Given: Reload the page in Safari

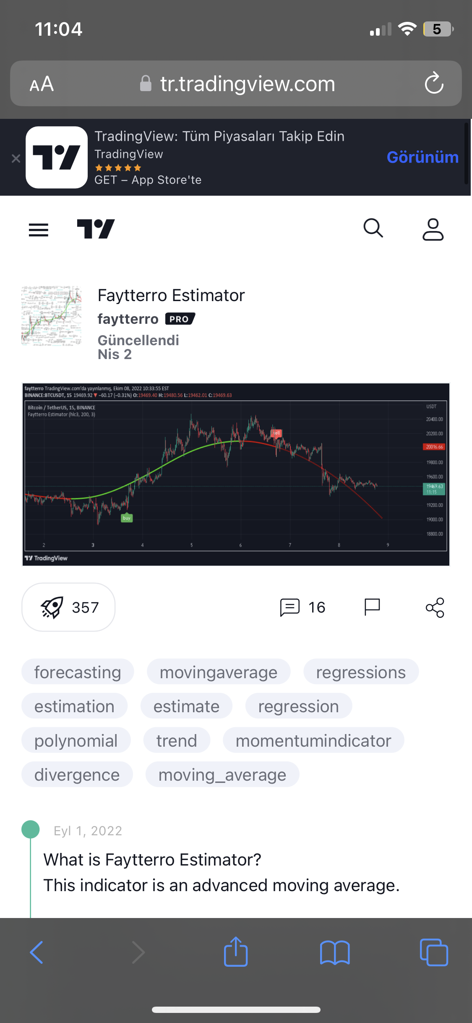Looking at the screenshot, I should 434,83.
